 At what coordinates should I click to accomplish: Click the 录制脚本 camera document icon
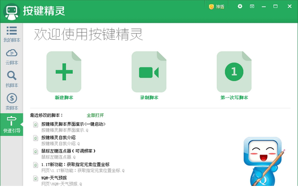click(149, 72)
